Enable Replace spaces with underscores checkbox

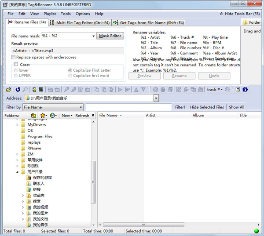pos(13,57)
